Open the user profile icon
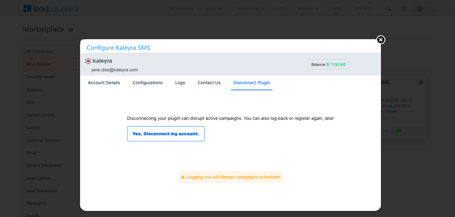 point(419,9)
